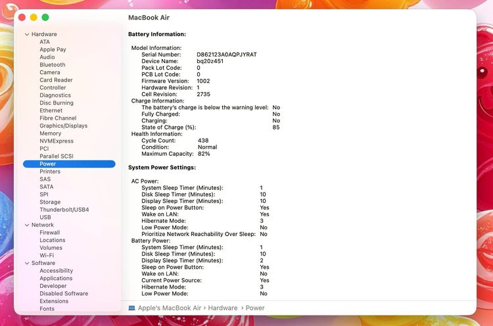Open Wi-Fi network info
493x326 pixels.
[47, 255]
